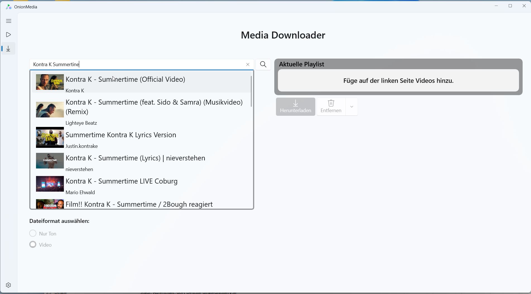531x294 pixels.
Task: Click the Aktuelle Playlist heading
Action: pyautogui.click(x=301, y=64)
